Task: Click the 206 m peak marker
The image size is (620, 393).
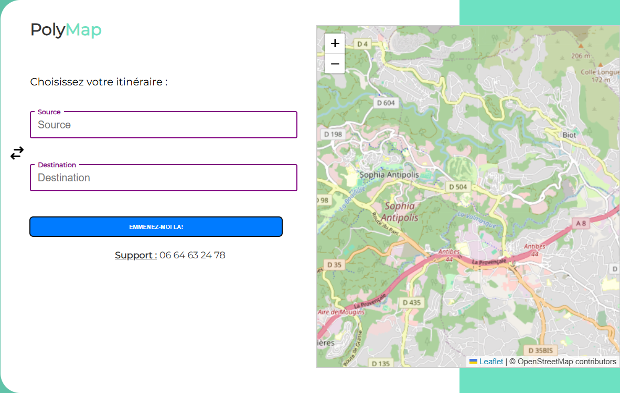Action: pyautogui.click(x=581, y=50)
